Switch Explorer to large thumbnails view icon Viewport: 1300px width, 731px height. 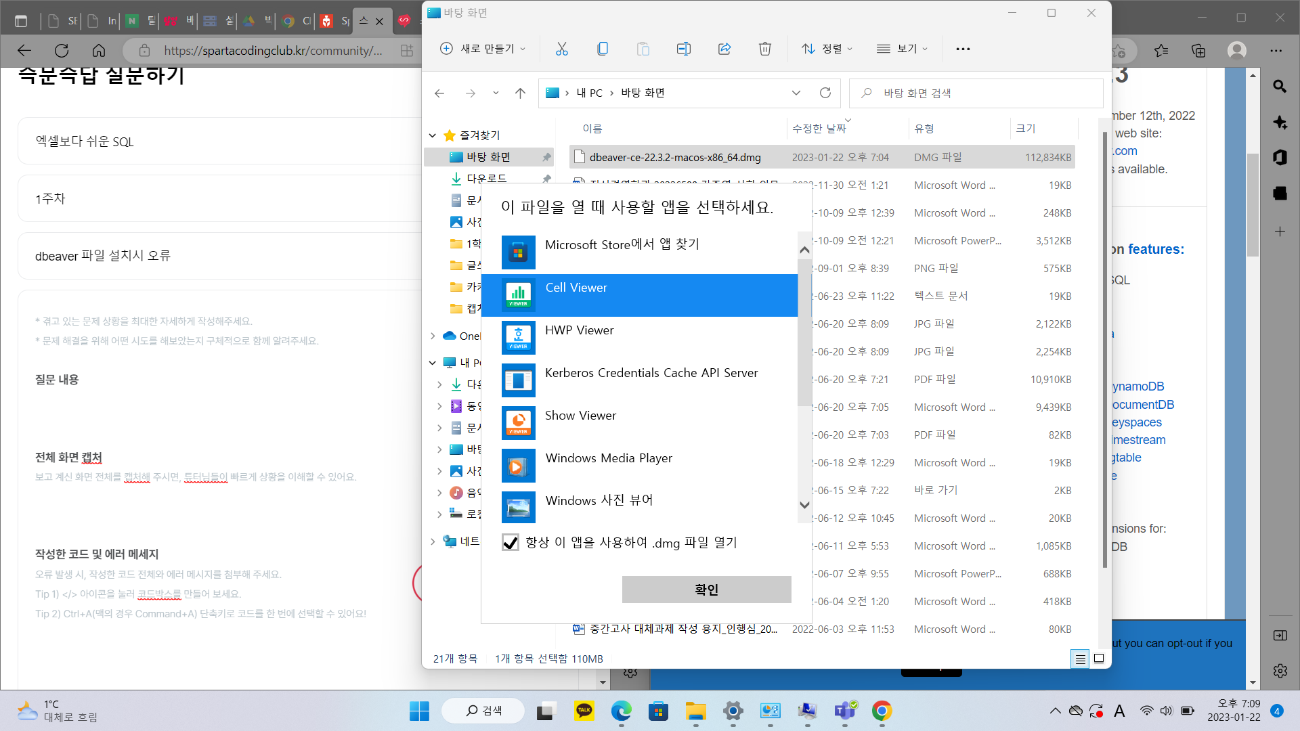pyautogui.click(x=1099, y=659)
